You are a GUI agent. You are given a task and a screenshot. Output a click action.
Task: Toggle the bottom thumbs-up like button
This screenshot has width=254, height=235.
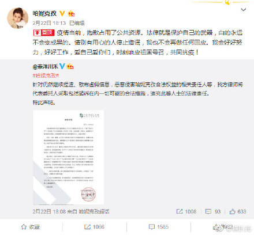tap(223, 227)
